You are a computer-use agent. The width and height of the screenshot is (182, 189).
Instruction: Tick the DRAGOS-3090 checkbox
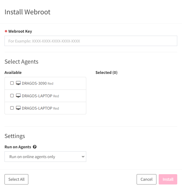pos(12,83)
